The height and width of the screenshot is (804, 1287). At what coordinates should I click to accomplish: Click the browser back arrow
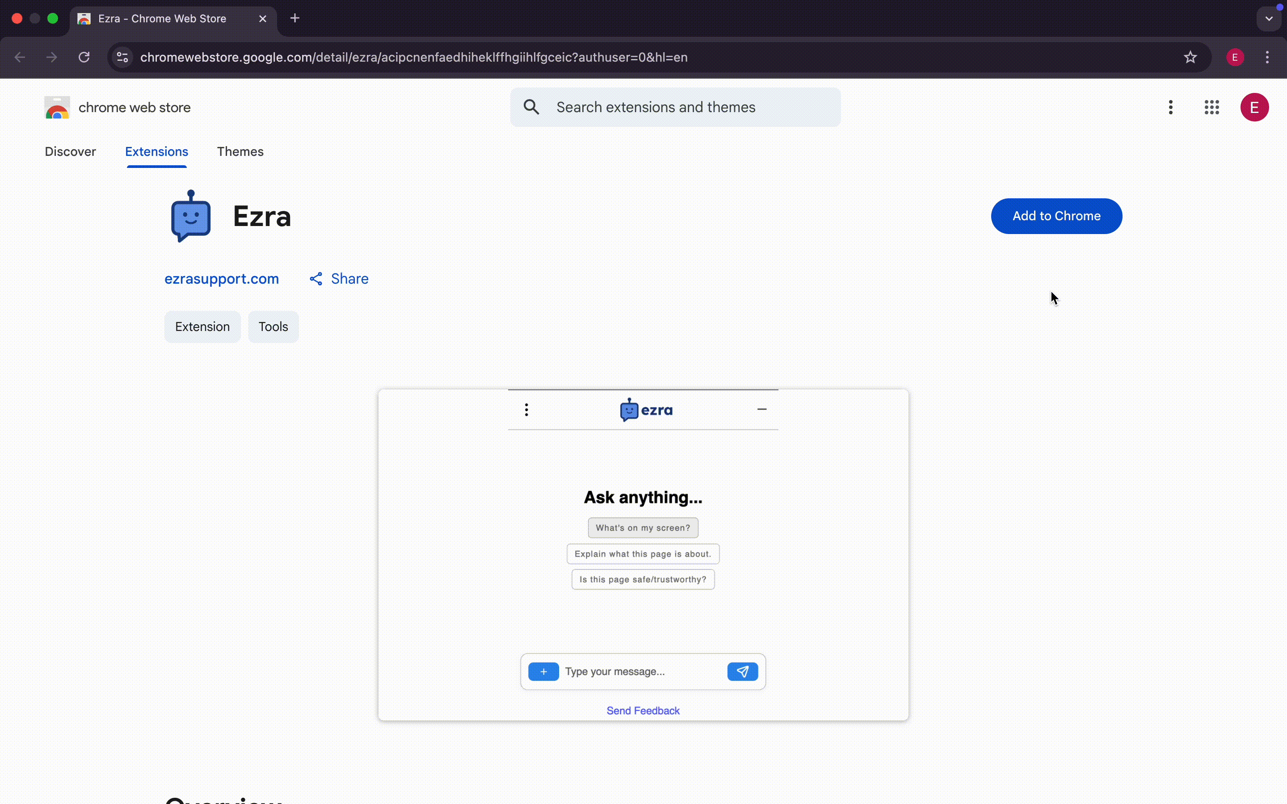tap(20, 58)
